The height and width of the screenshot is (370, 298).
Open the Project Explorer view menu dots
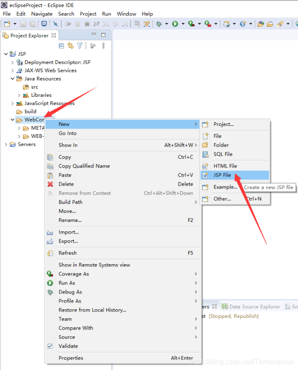point(104,46)
